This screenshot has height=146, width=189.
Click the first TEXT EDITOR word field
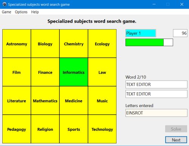click(156, 84)
